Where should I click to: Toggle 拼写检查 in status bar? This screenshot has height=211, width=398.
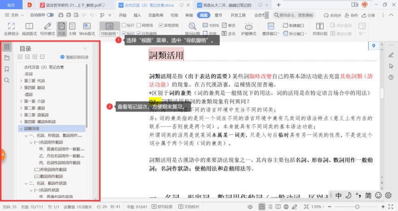click(162, 207)
